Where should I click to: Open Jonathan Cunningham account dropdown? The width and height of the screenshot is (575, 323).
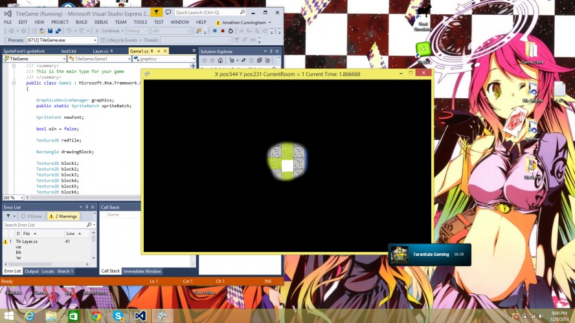tap(270, 23)
